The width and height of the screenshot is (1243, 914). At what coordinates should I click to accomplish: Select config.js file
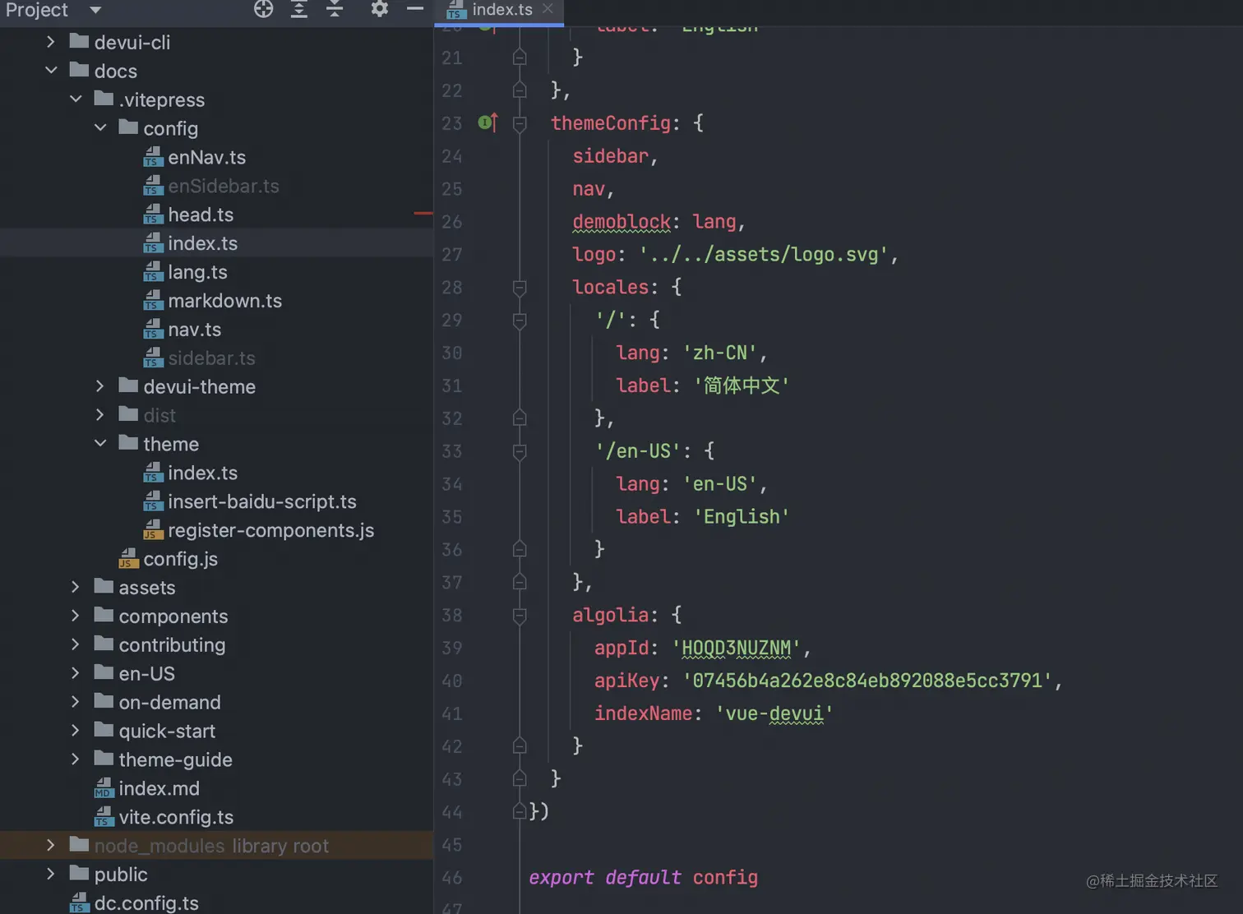180,559
